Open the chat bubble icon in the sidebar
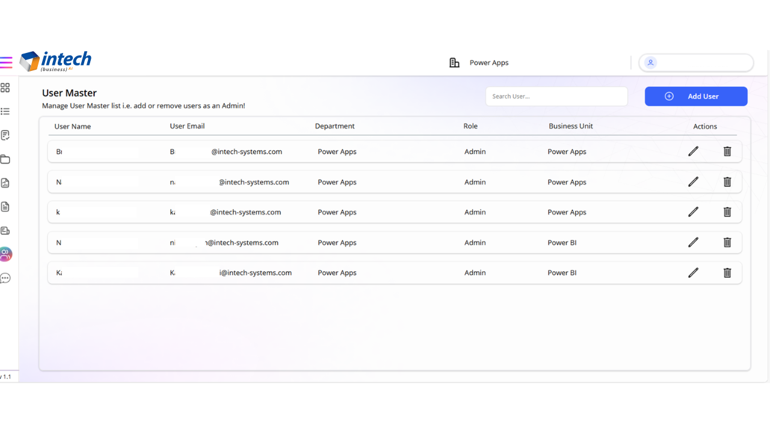This screenshot has height=433, width=770. tap(5, 278)
